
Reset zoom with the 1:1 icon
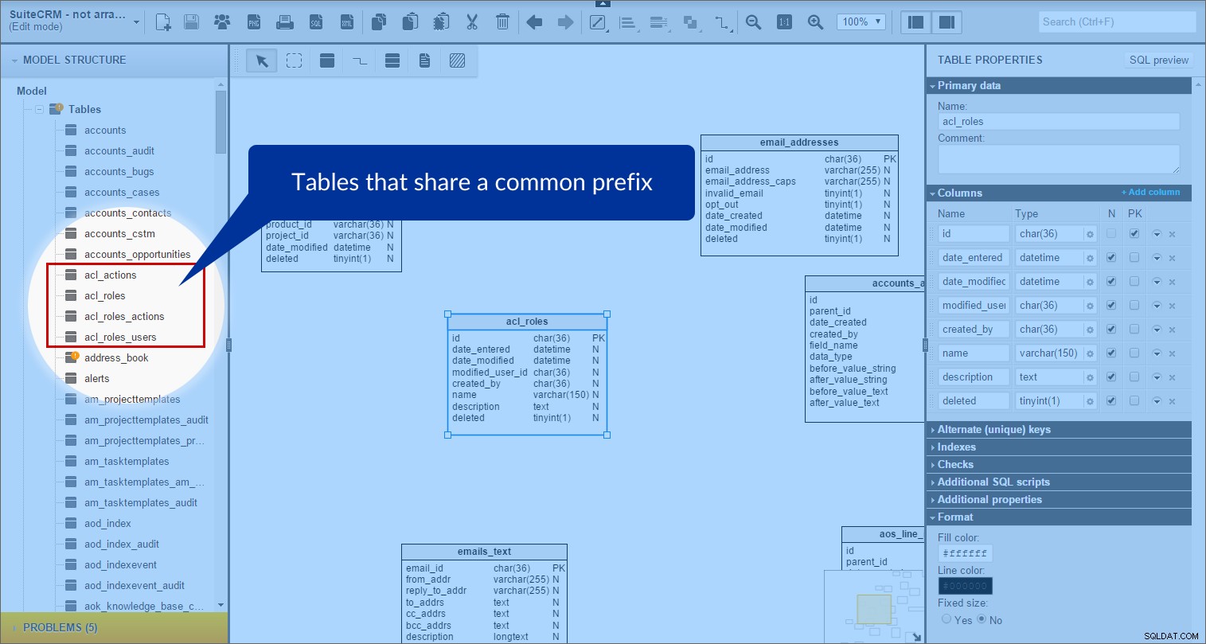pos(784,22)
